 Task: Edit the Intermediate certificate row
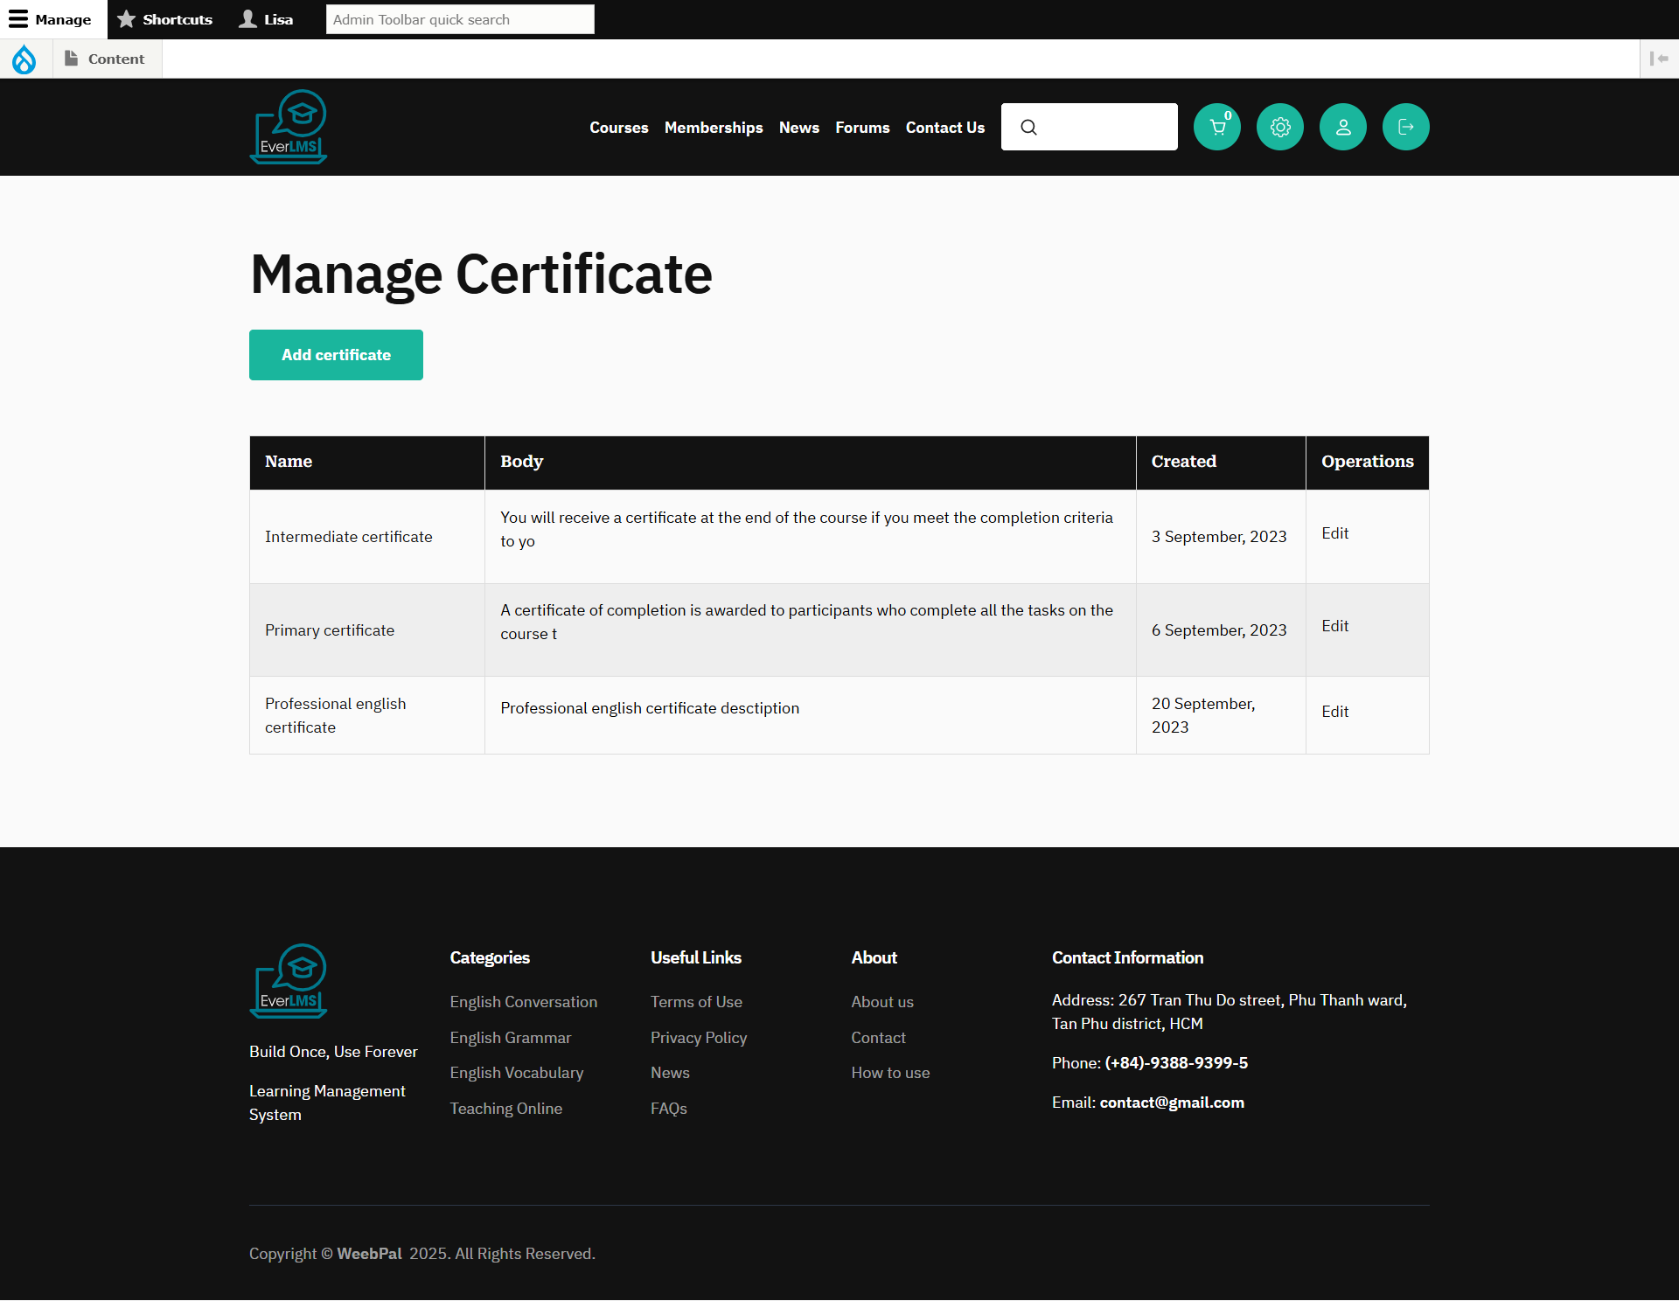(x=1334, y=533)
